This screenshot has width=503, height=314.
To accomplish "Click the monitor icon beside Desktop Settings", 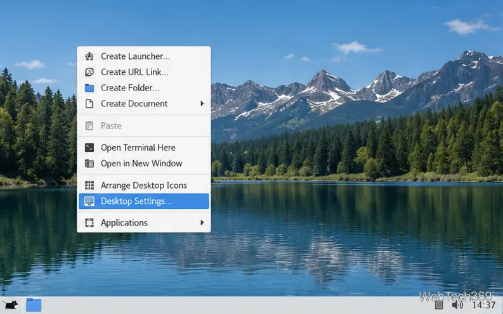I will coord(89,201).
